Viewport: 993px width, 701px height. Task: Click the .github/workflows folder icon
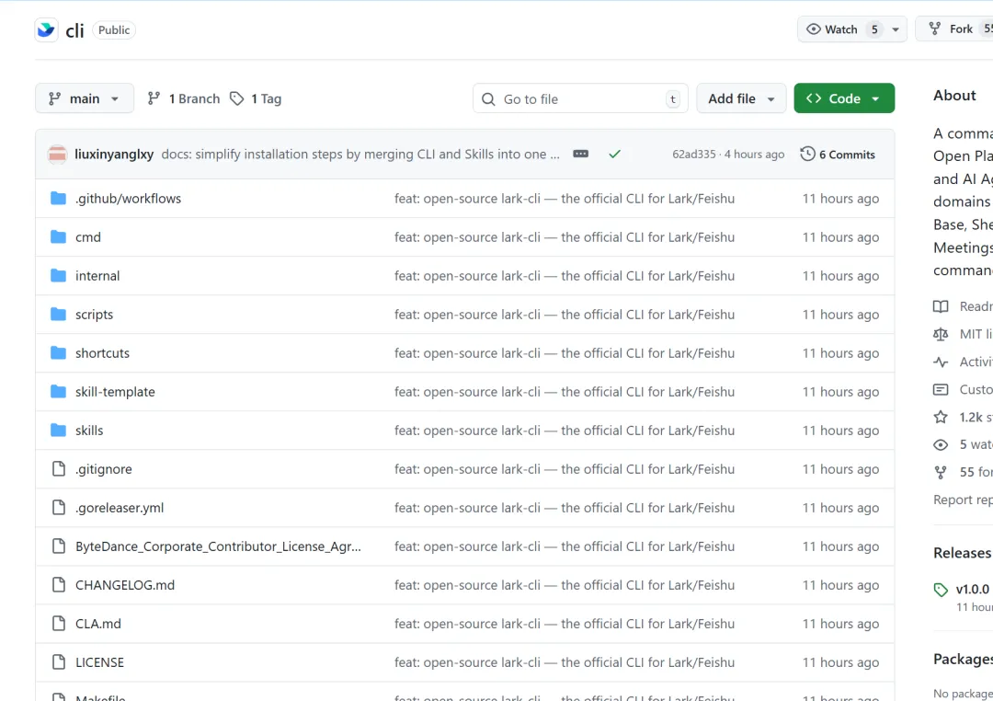click(58, 199)
